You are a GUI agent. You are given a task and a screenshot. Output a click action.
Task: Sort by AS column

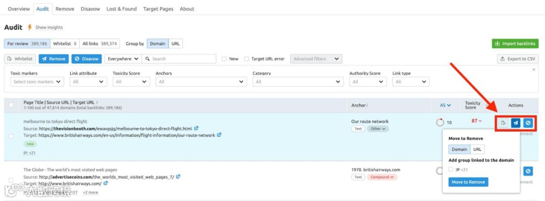445,105
